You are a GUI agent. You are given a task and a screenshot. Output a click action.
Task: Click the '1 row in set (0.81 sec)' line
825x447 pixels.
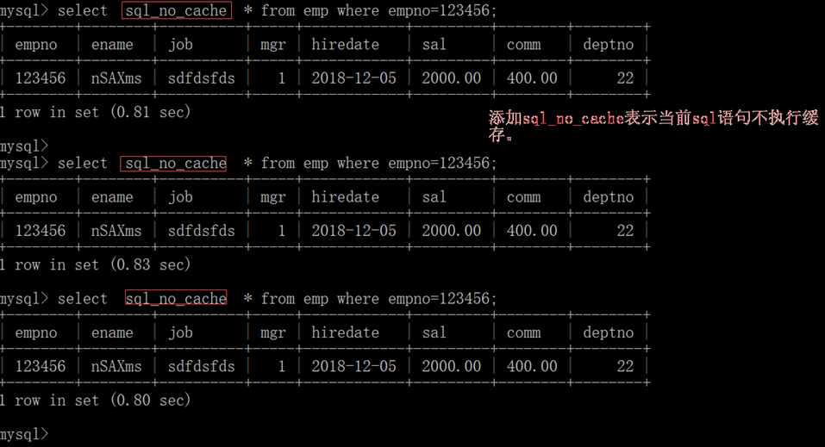[95, 112]
